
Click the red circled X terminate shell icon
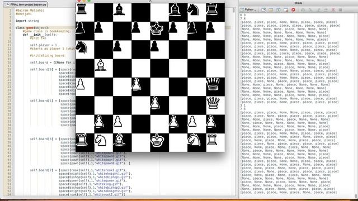pyautogui.click(x=293, y=9)
